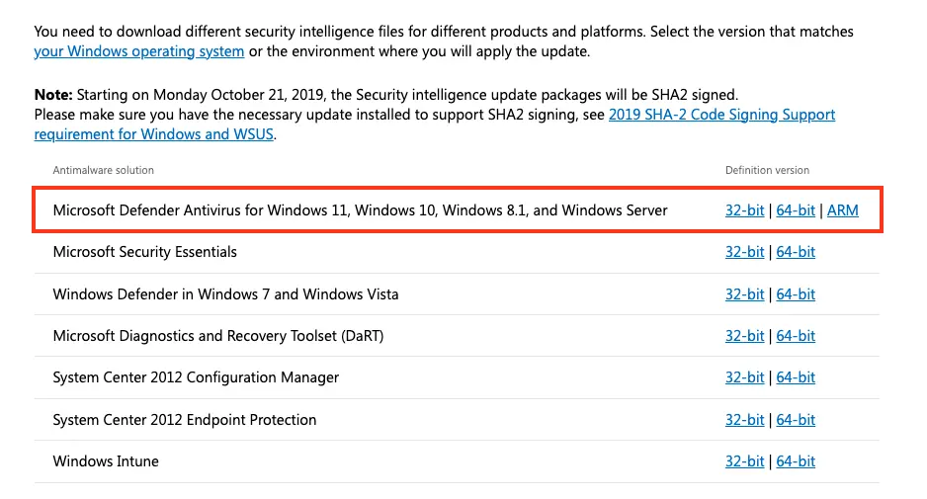Choose 32-bit for System Center 2012 Configuration Manager
927x499 pixels.
[744, 377]
